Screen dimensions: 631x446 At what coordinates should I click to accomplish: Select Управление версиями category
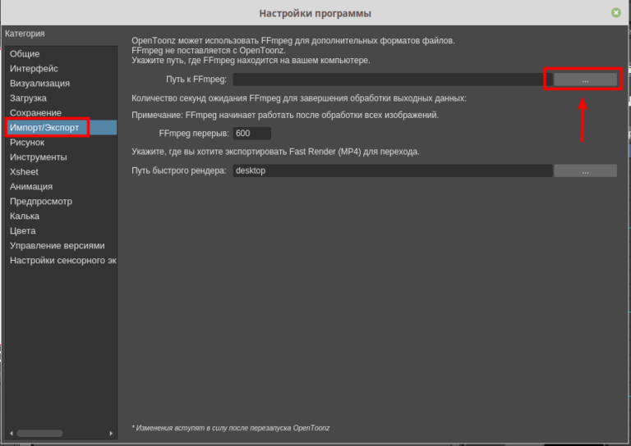point(61,246)
